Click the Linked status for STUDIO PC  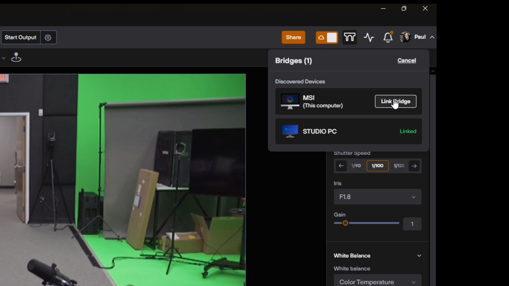pos(408,131)
